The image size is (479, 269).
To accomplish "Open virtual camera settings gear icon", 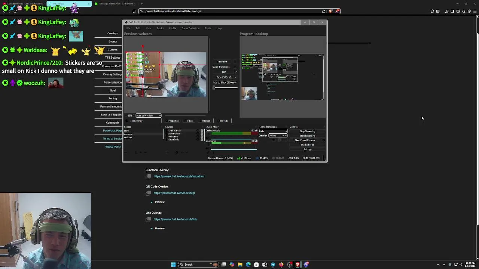I will click(x=323, y=140).
